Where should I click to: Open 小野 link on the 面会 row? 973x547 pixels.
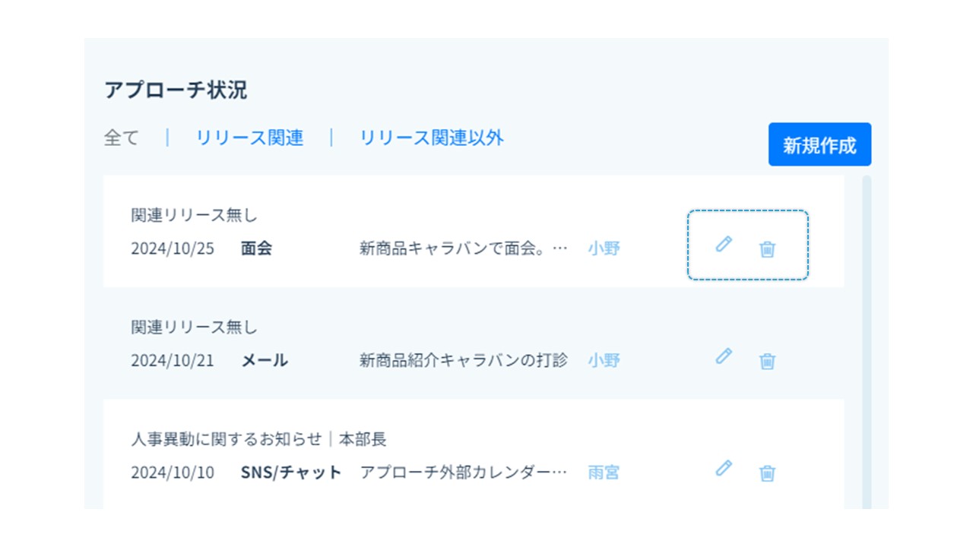(604, 248)
